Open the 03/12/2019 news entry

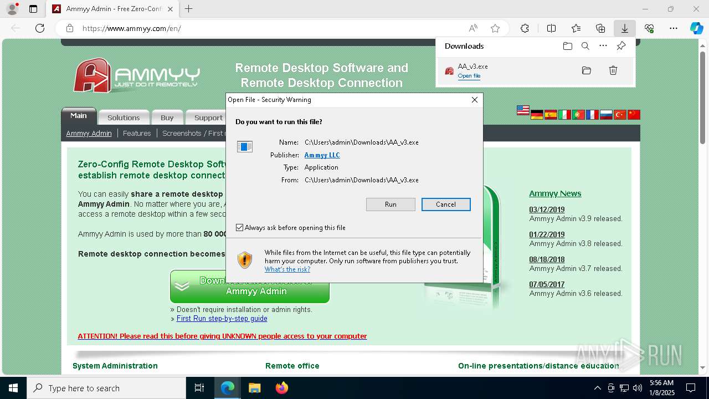tap(547, 209)
